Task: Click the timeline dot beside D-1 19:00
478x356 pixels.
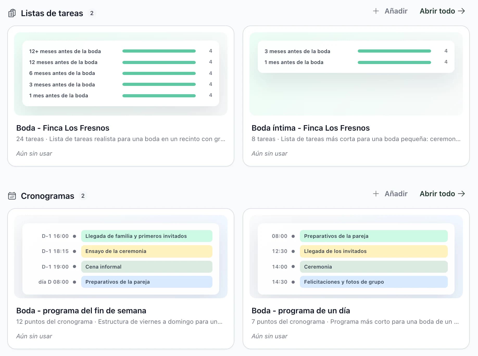Action: pos(74,266)
